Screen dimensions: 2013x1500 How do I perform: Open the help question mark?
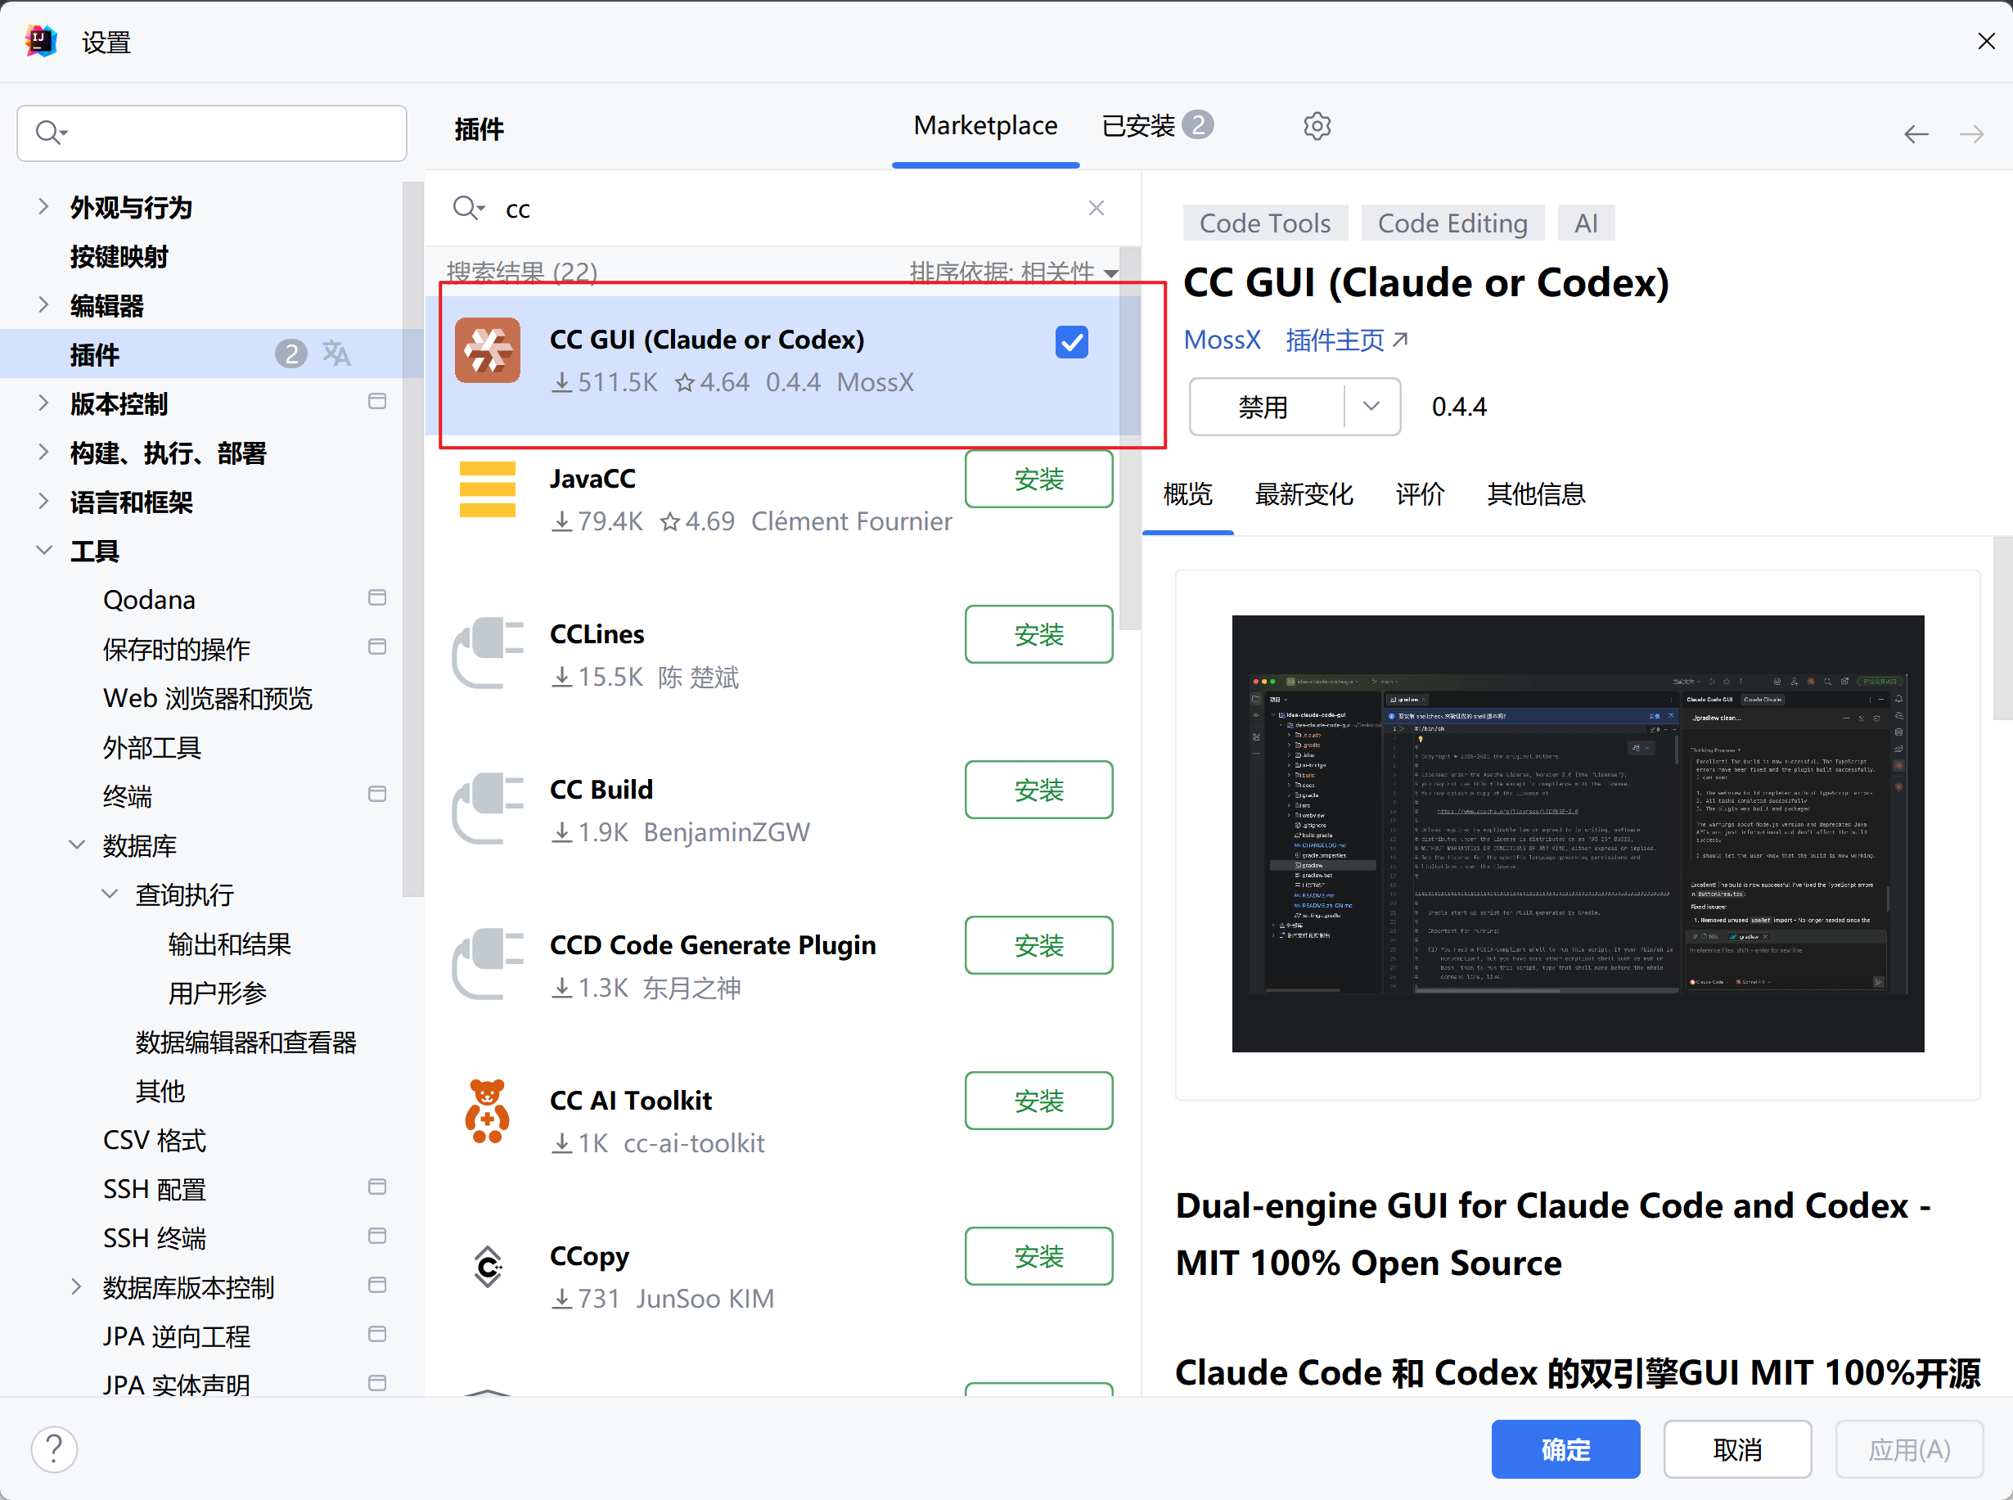(55, 1449)
